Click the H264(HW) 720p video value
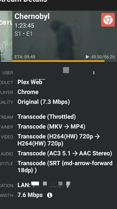 (x=58, y=140)
